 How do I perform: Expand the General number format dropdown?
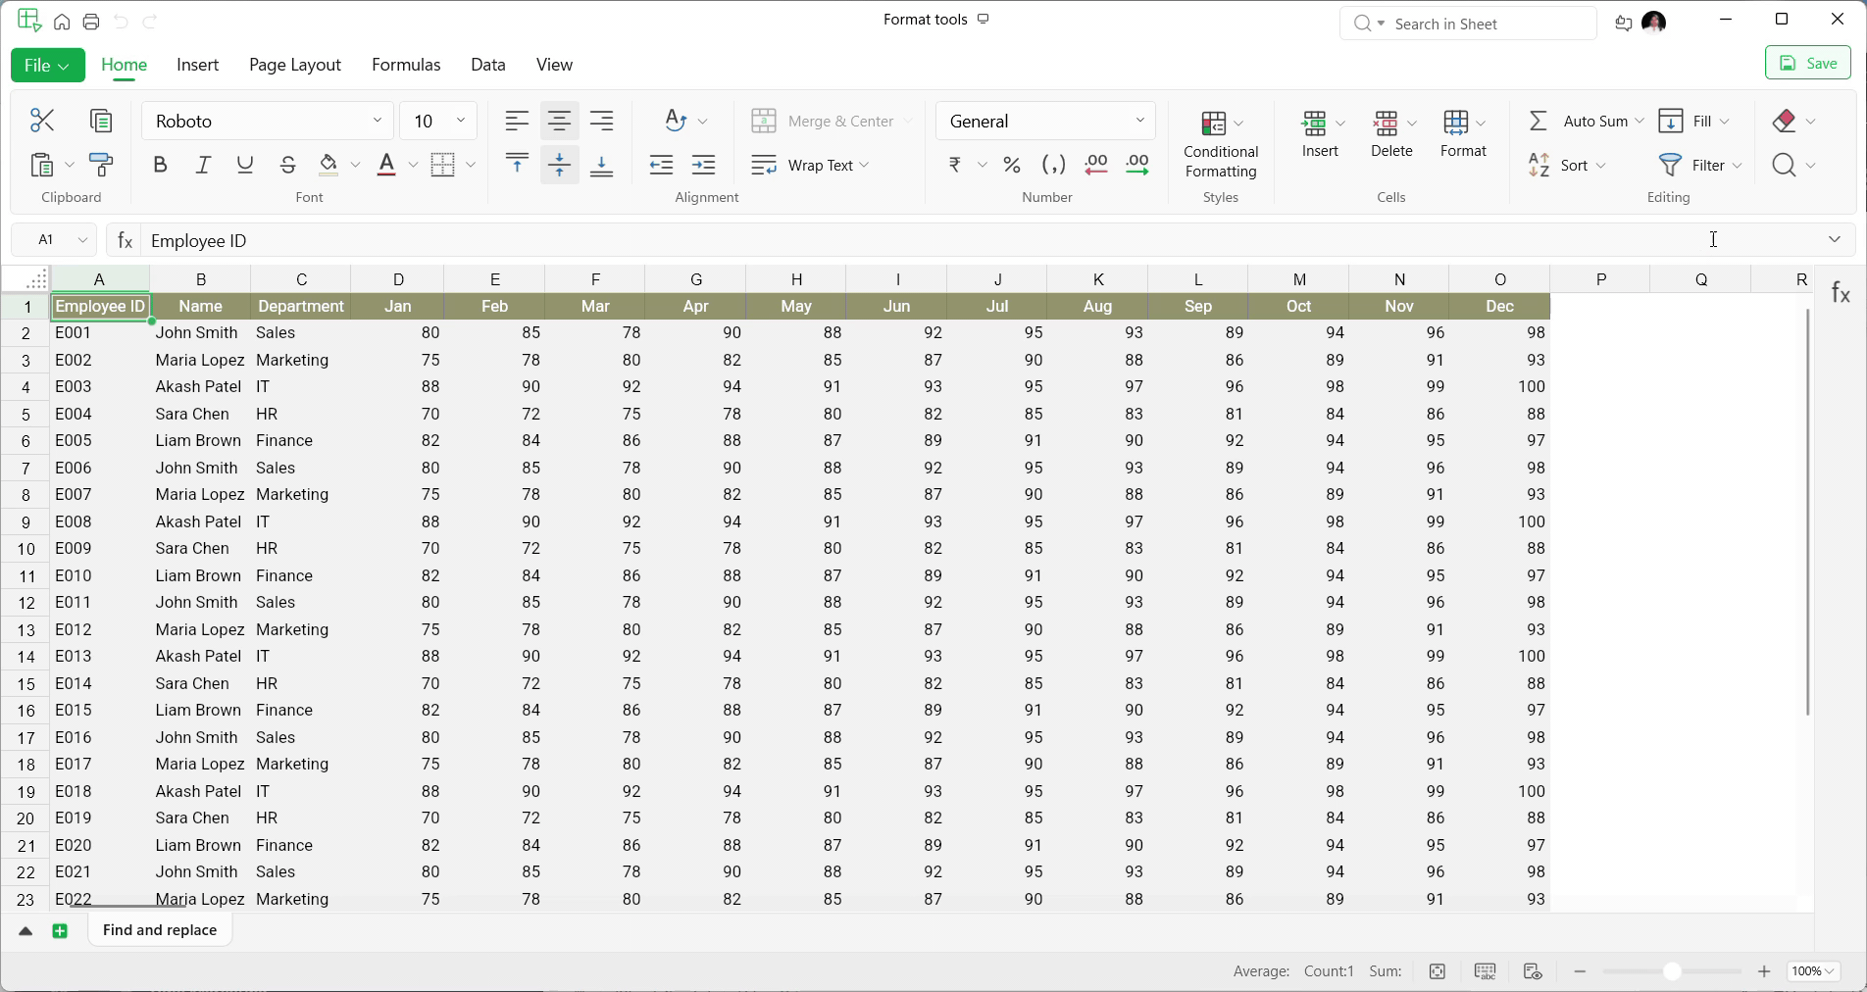coord(1139,121)
